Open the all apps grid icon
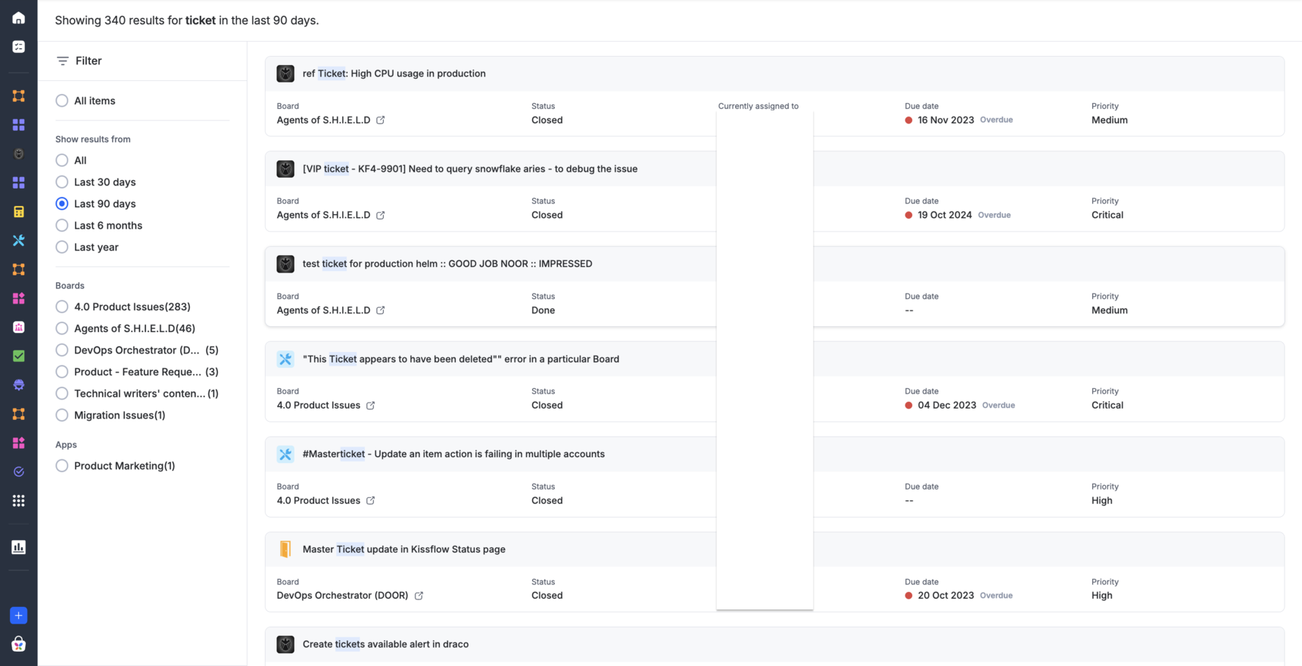Screen dimensions: 1302x666 pyautogui.click(x=19, y=501)
